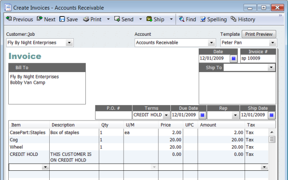Click the Cog row's 20.00 price cell

[171, 140]
